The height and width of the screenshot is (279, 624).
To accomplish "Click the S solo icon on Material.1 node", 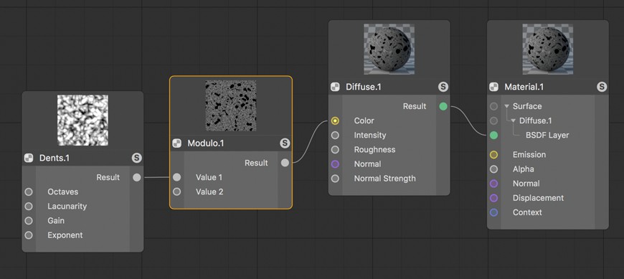I will pyautogui.click(x=602, y=87).
